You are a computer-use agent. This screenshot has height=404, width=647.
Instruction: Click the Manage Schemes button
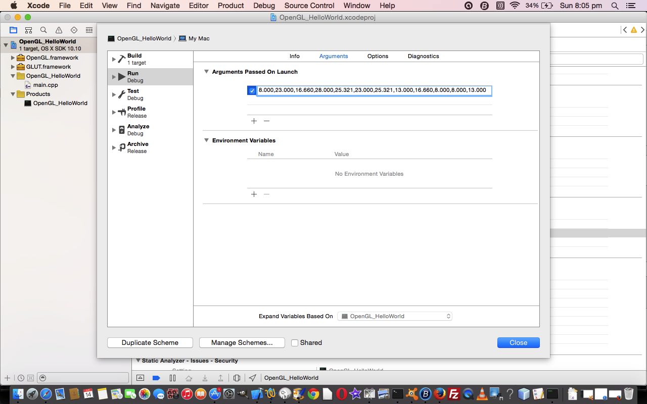242,342
